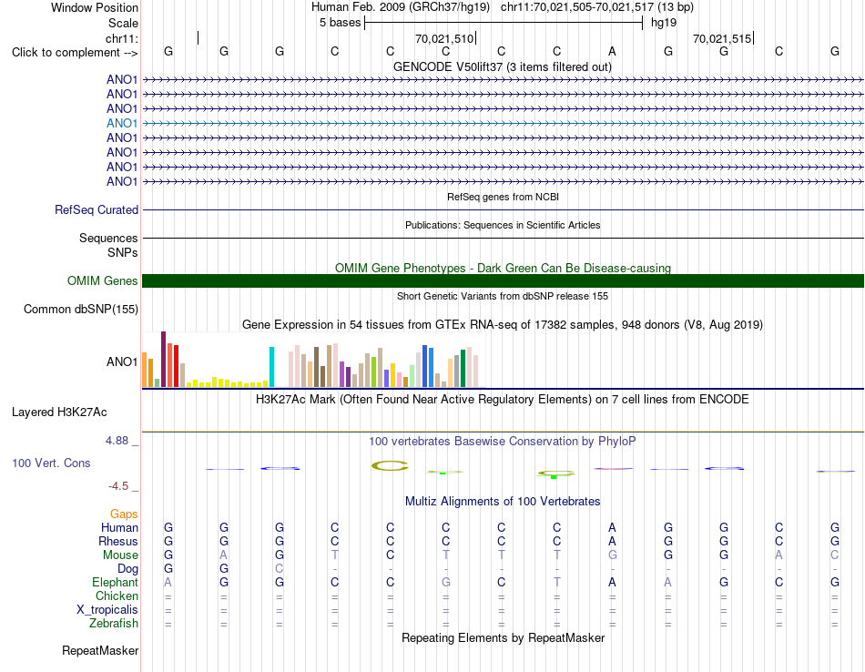Click the Human species row label
Image resolution: width=865 pixels, height=672 pixels.
click(119, 527)
